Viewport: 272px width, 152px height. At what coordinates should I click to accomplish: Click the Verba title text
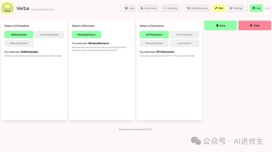[23, 8]
